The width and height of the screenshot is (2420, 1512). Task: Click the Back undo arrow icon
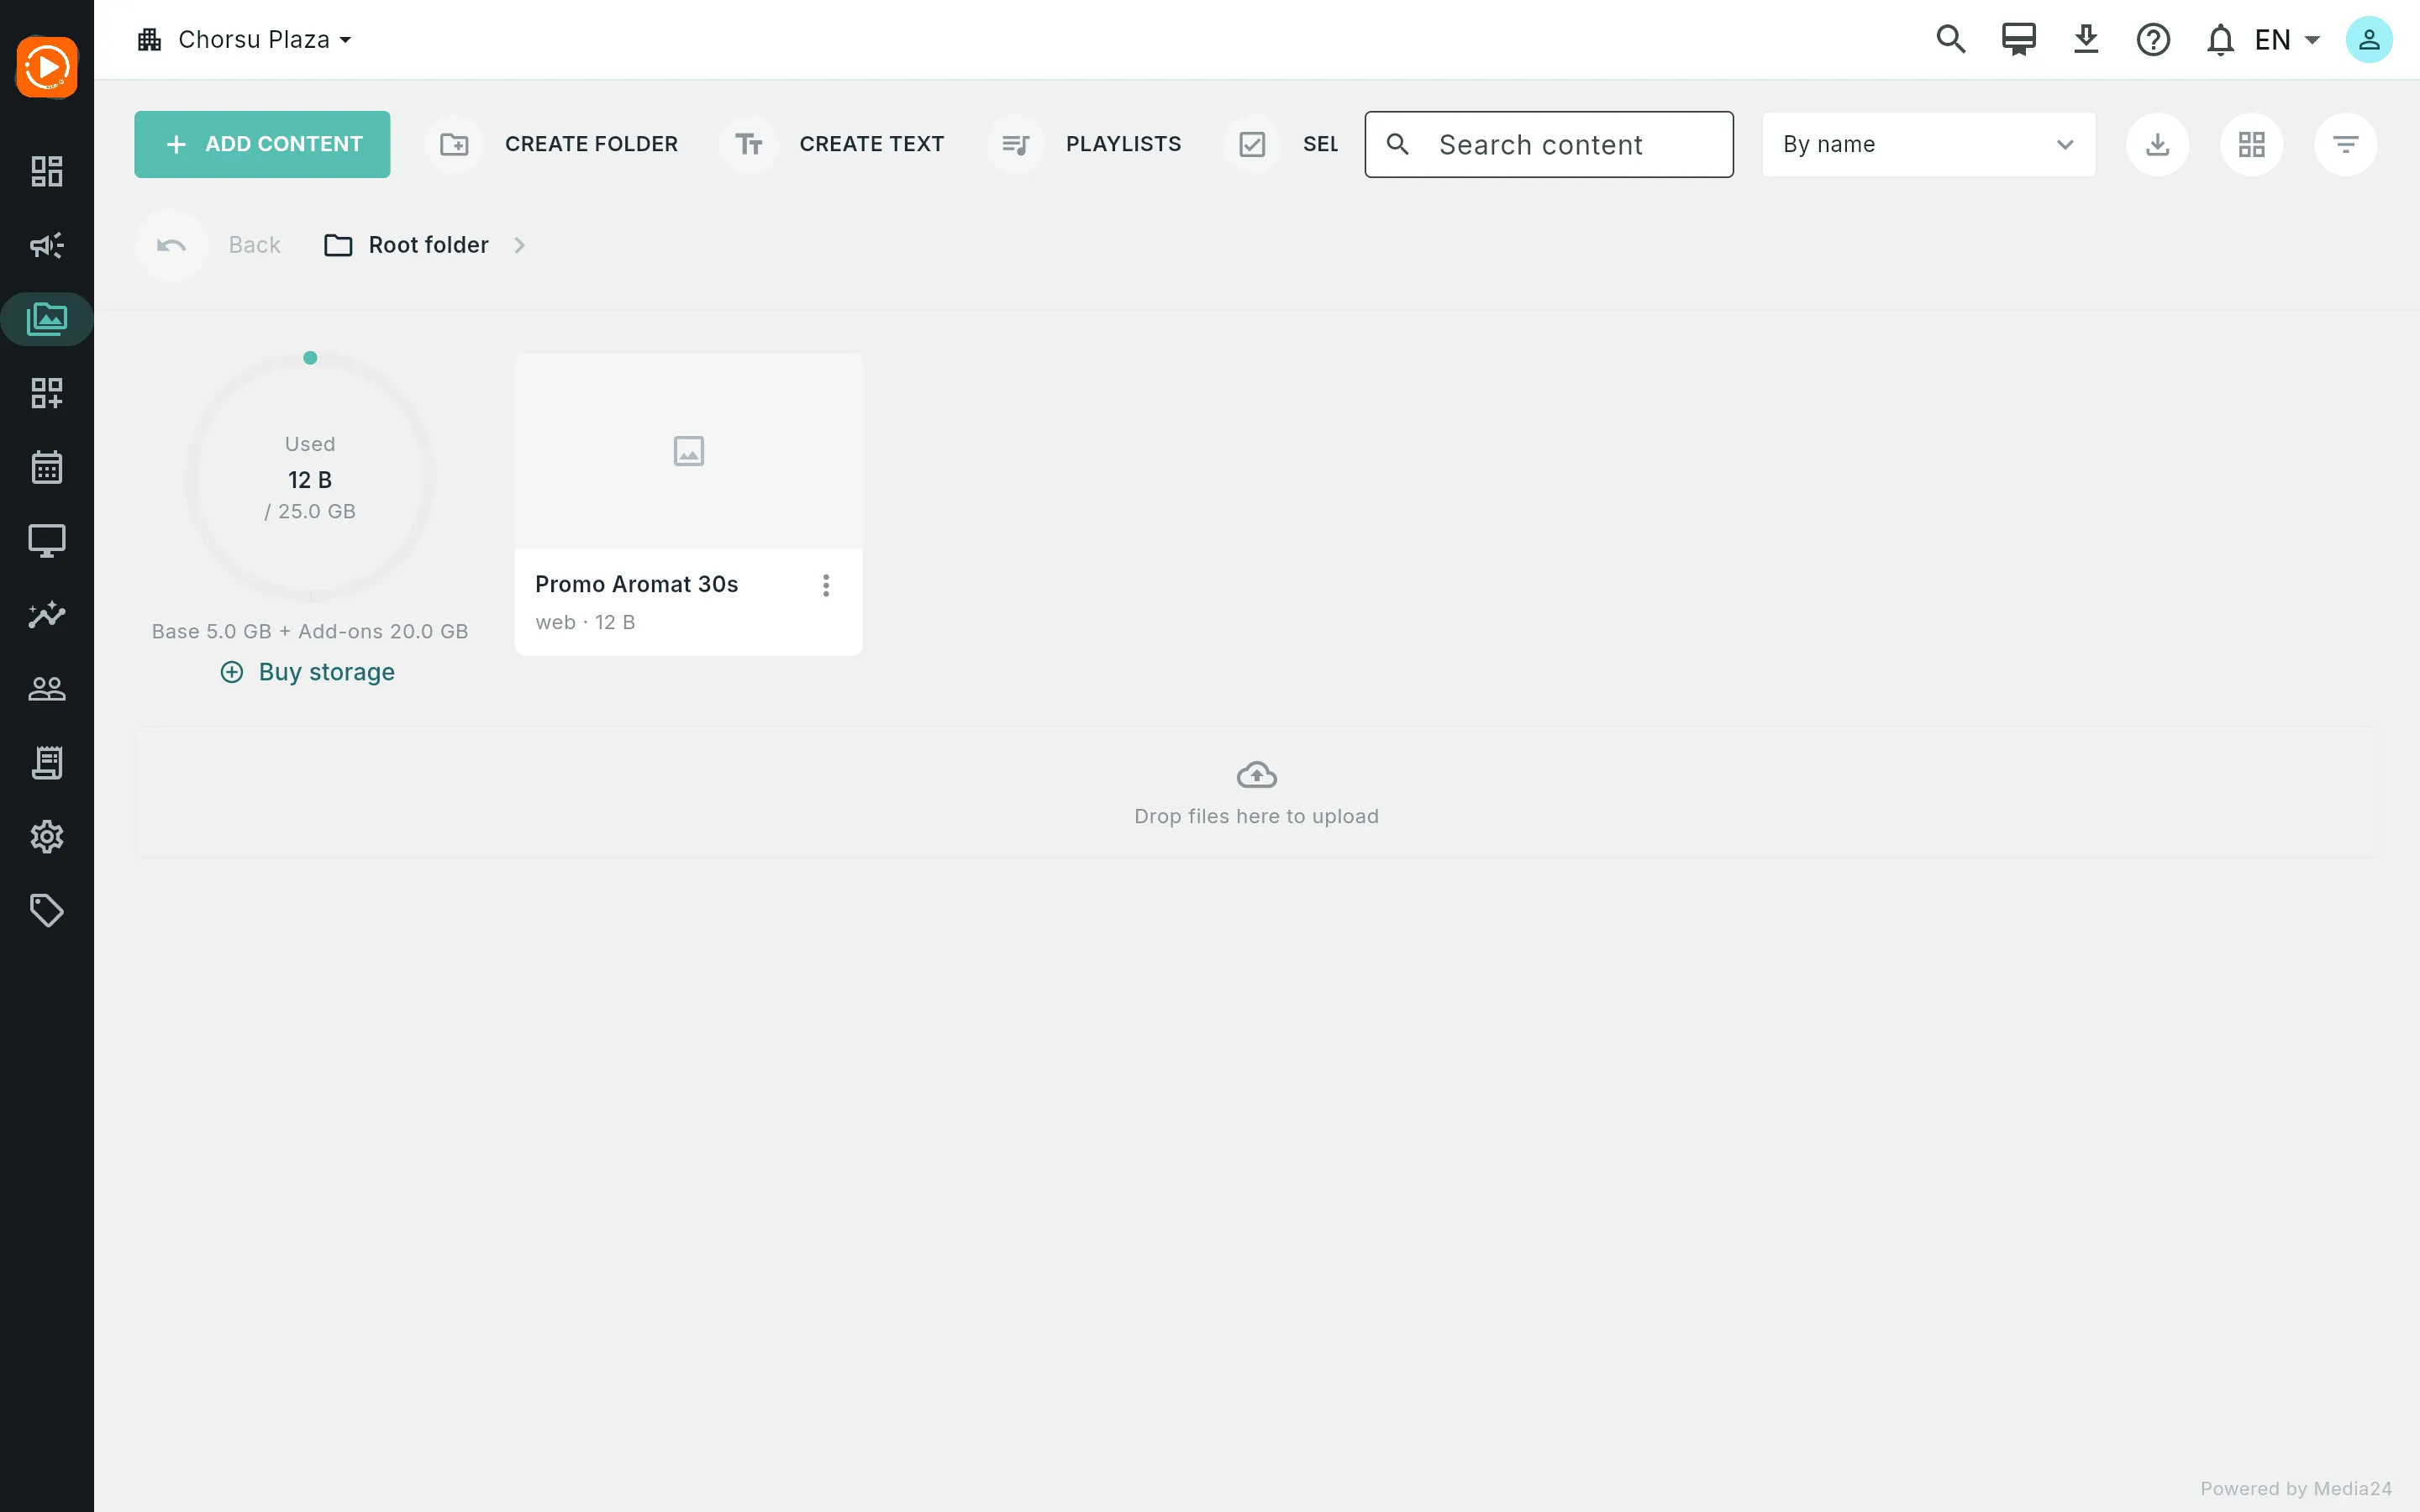pos(171,245)
